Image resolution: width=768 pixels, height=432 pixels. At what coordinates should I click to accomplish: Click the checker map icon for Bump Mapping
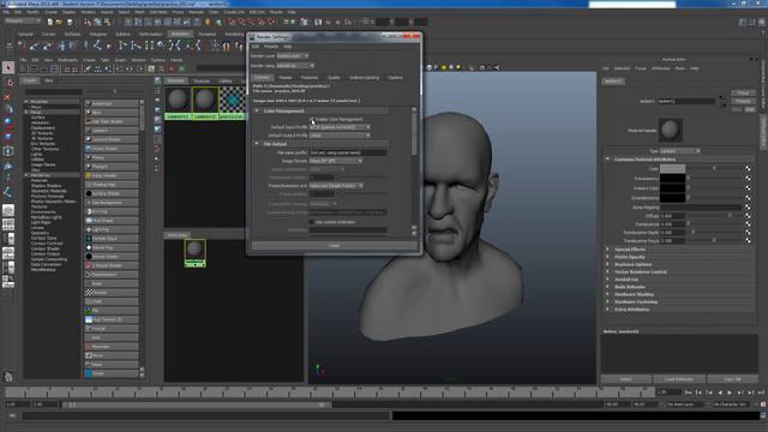coord(748,208)
